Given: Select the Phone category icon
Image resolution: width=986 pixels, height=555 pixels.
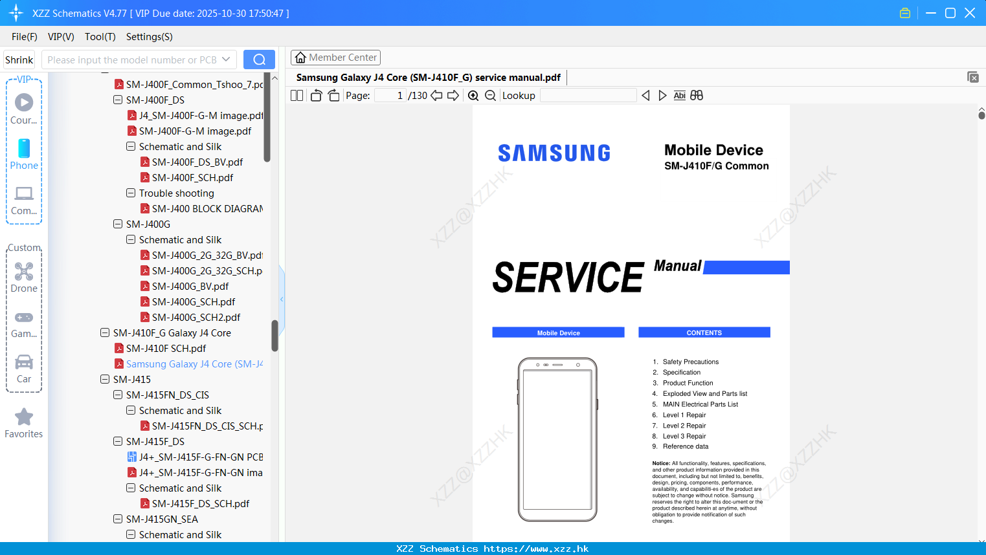Looking at the screenshot, I should tap(24, 148).
